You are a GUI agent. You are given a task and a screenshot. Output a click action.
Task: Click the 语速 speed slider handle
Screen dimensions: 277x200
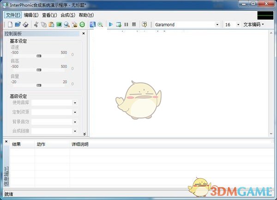pyautogui.click(x=39, y=56)
